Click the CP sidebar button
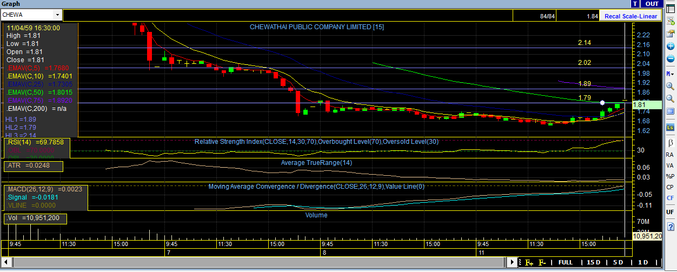Screen dimensions: 677x272 (x=670, y=187)
